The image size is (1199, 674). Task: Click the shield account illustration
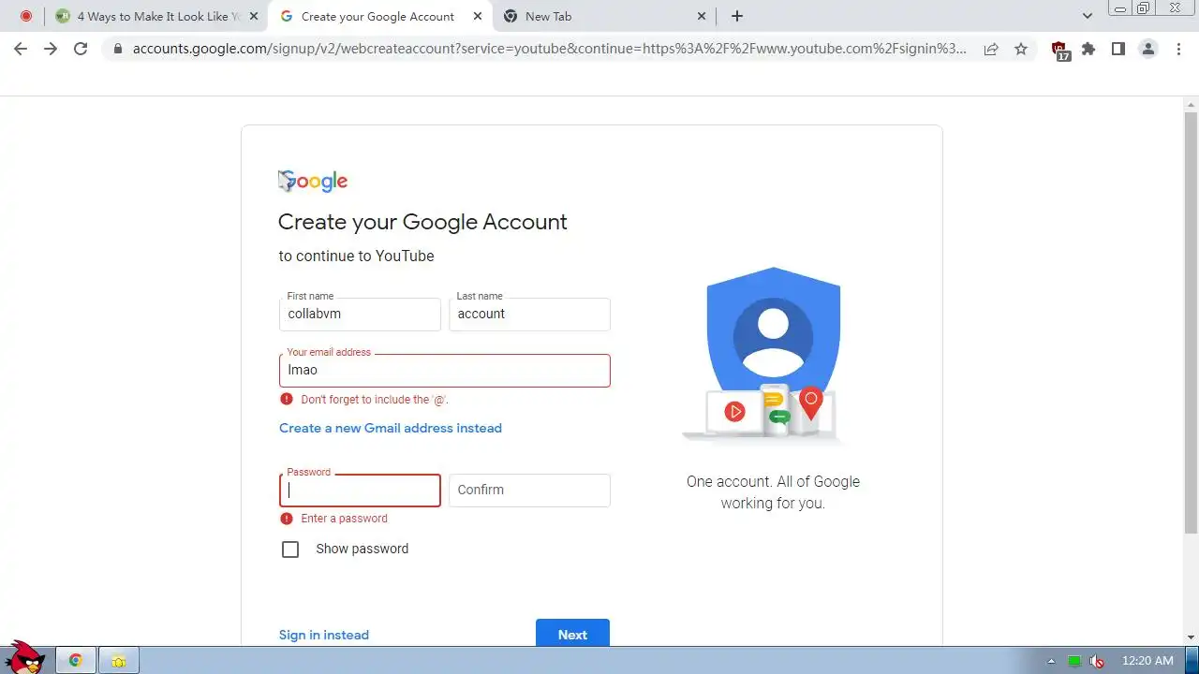pos(772,355)
